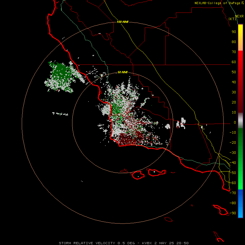Pick the yellow-orange top segment of color scale
This screenshot has width=245, height=245.
pyautogui.click(x=240, y=38)
